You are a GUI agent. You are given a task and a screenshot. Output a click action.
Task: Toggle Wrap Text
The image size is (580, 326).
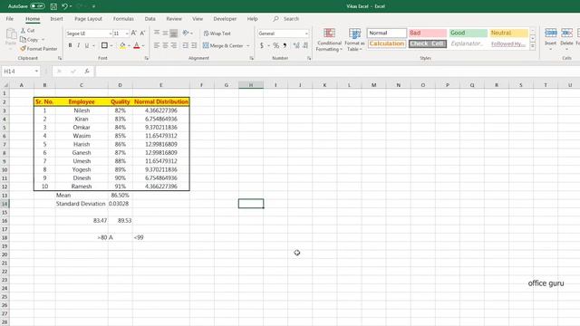click(217, 34)
